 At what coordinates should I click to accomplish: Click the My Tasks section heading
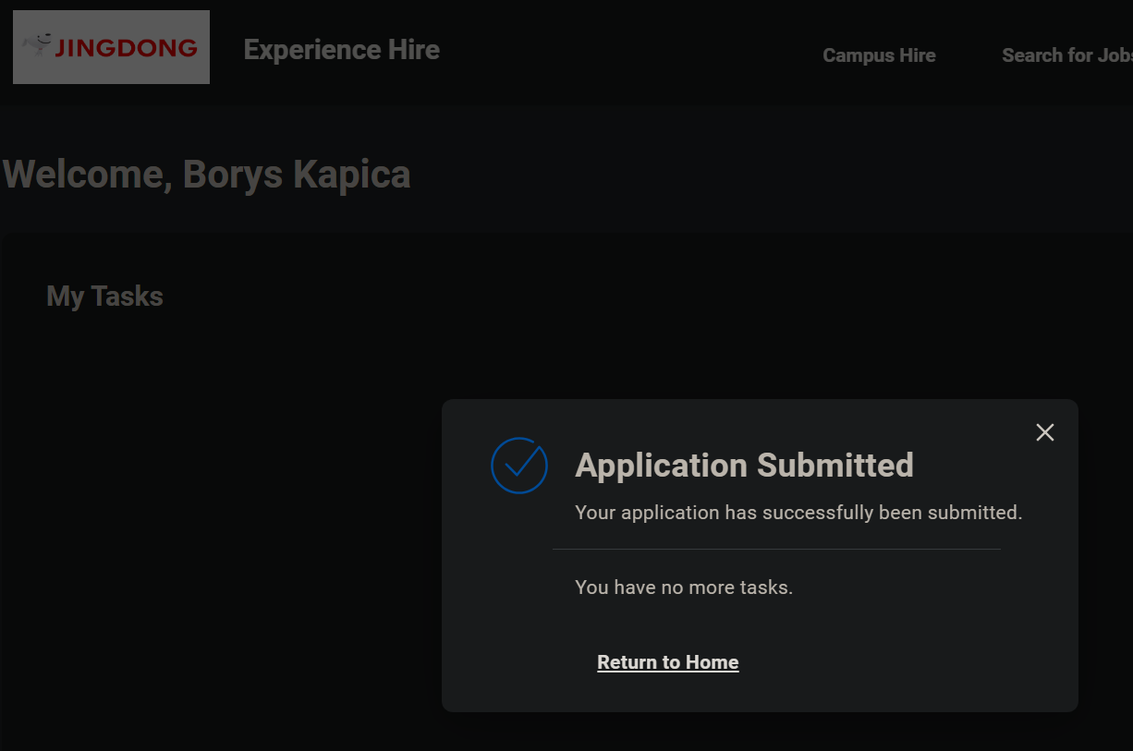104,297
